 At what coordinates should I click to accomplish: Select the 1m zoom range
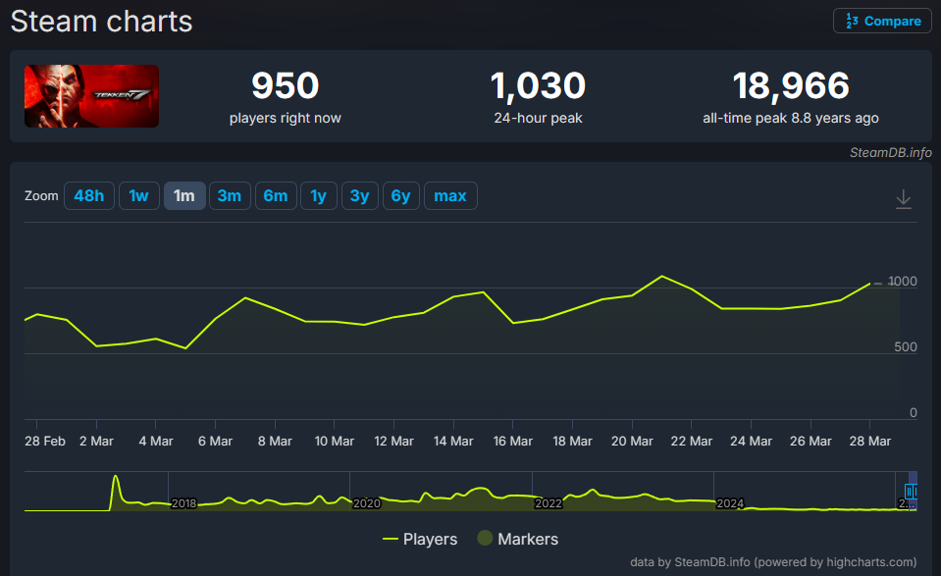(184, 195)
